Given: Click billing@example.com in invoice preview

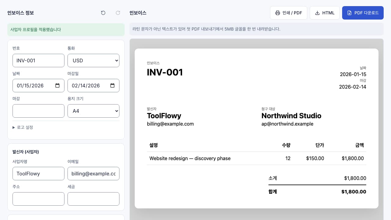Looking at the screenshot, I should click(x=170, y=124).
